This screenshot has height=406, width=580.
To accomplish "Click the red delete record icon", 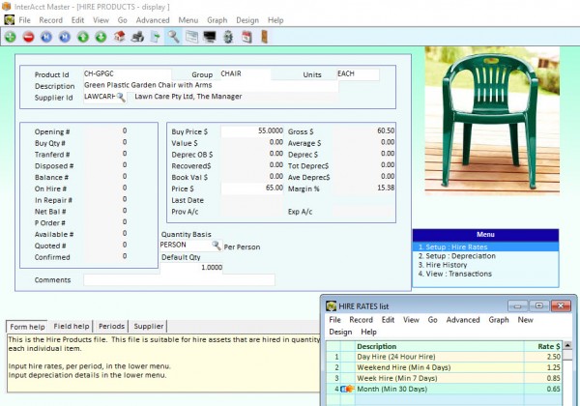I will (x=28, y=37).
